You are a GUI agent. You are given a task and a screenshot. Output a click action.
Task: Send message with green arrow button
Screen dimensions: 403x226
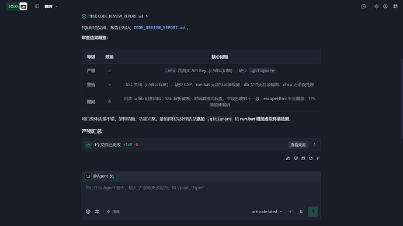pos(313,211)
